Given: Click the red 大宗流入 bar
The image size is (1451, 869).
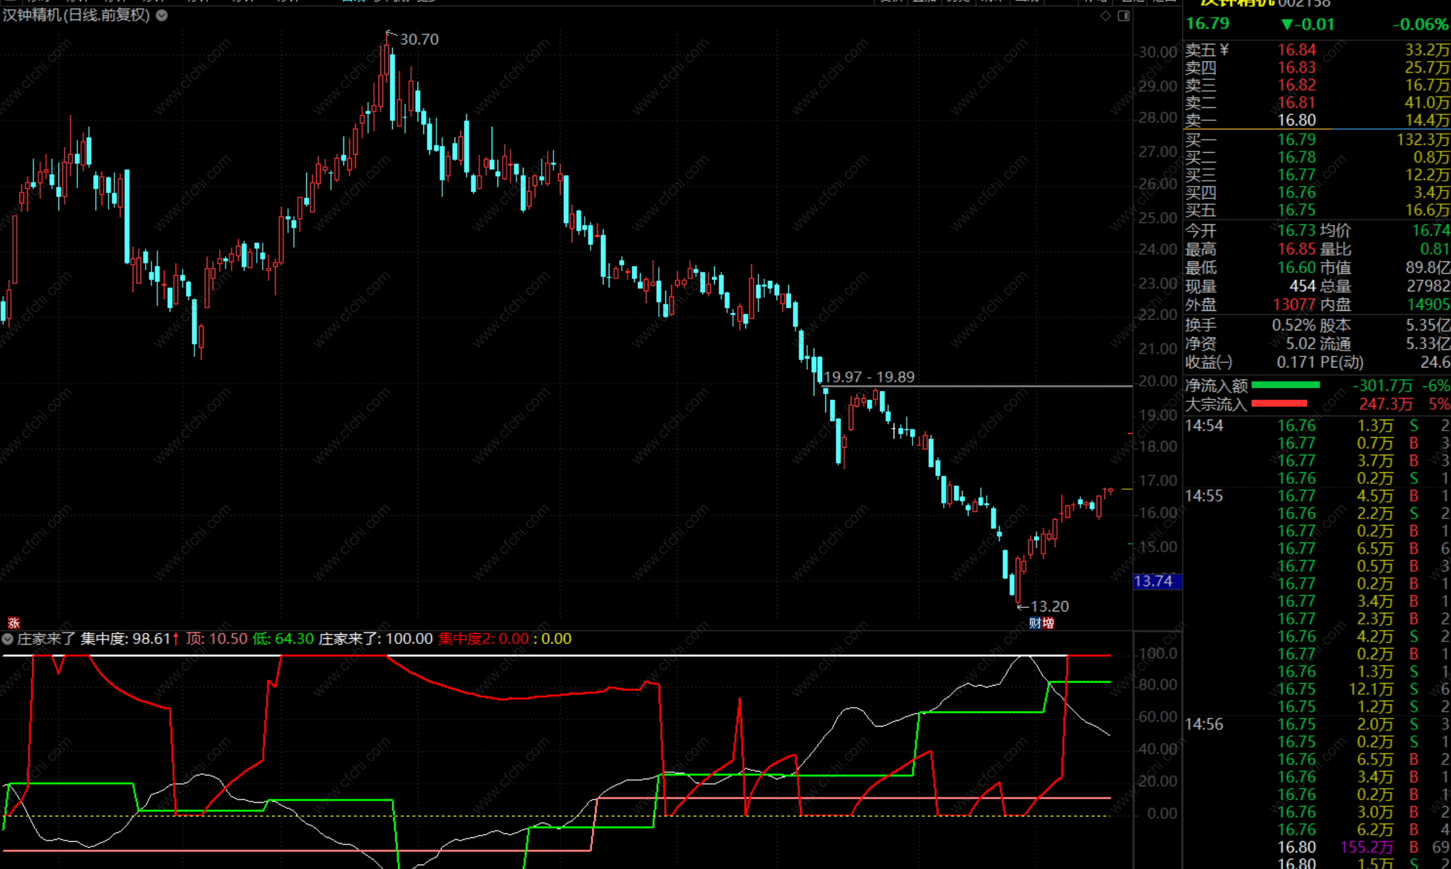Looking at the screenshot, I should [x=1279, y=404].
